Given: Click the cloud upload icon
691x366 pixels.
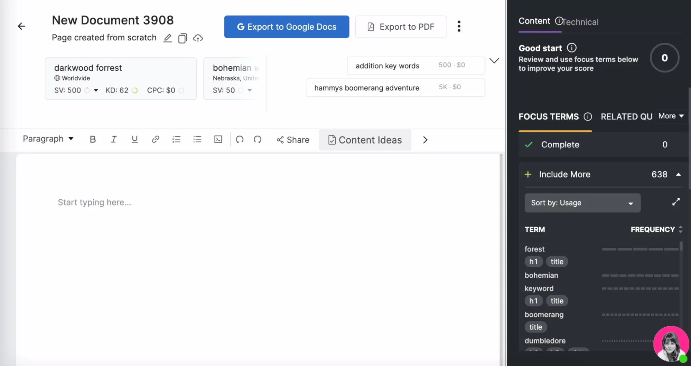Looking at the screenshot, I should pyautogui.click(x=198, y=38).
